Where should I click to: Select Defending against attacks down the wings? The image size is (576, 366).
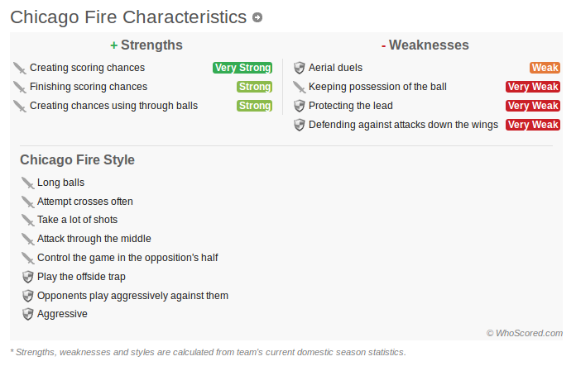[x=403, y=125]
